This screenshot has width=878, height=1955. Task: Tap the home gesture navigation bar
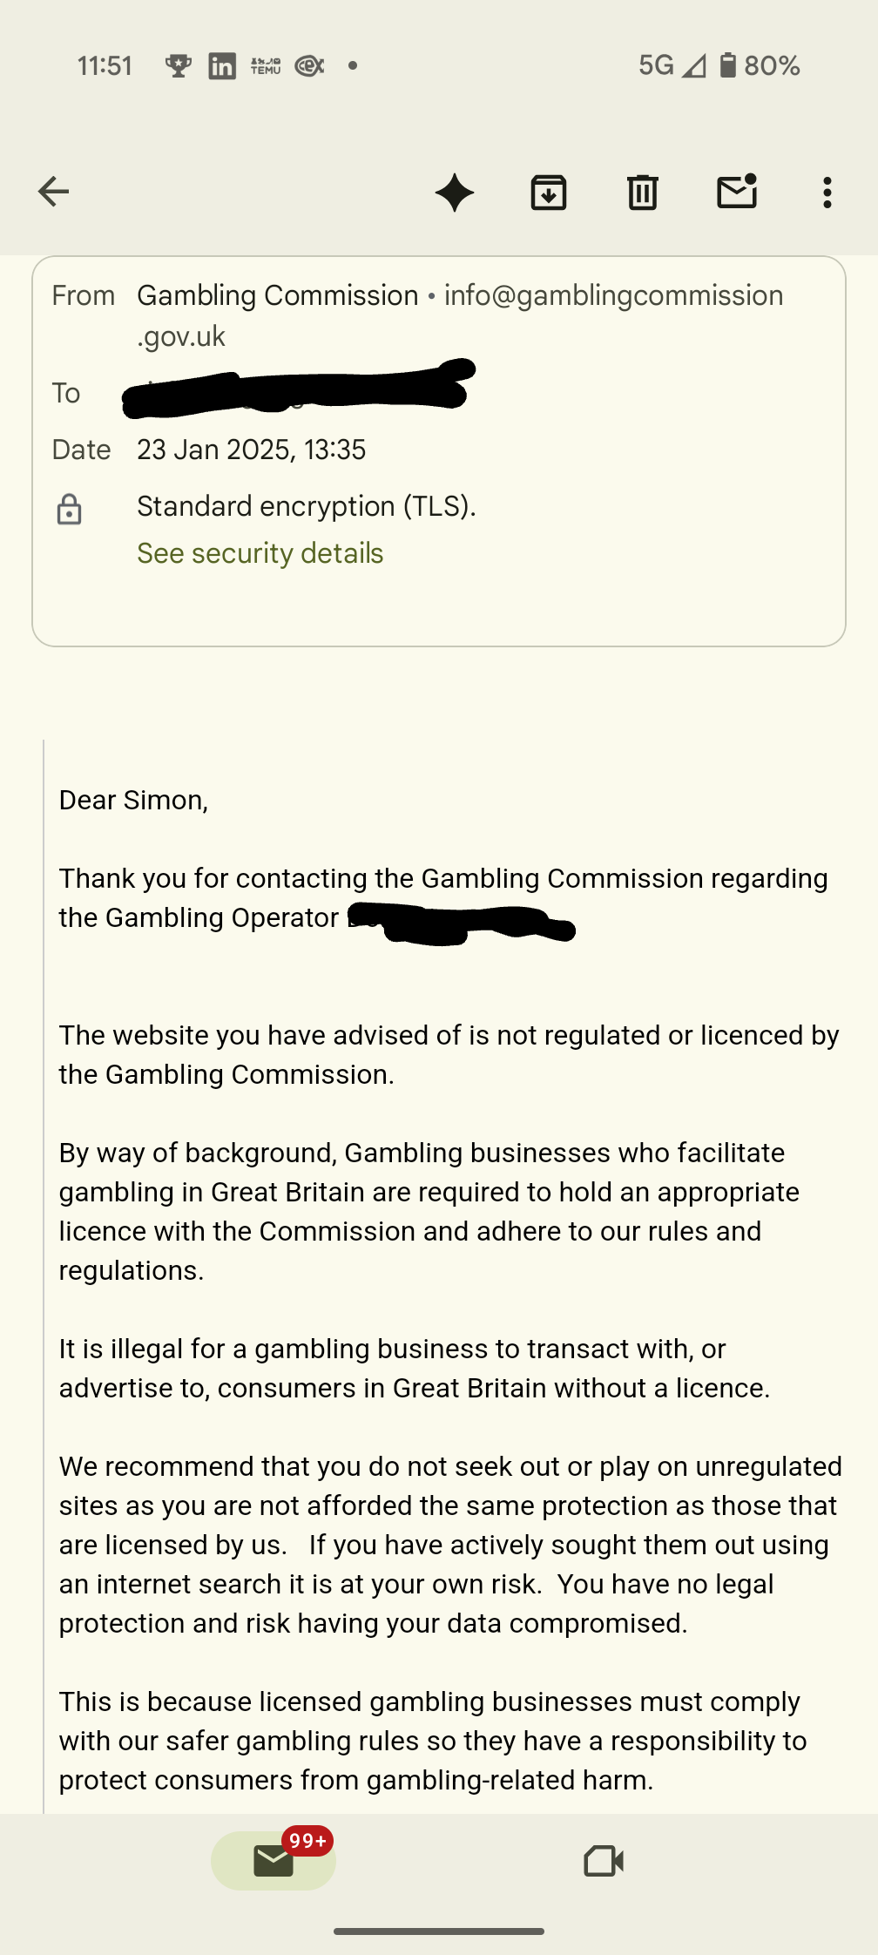point(439,1931)
